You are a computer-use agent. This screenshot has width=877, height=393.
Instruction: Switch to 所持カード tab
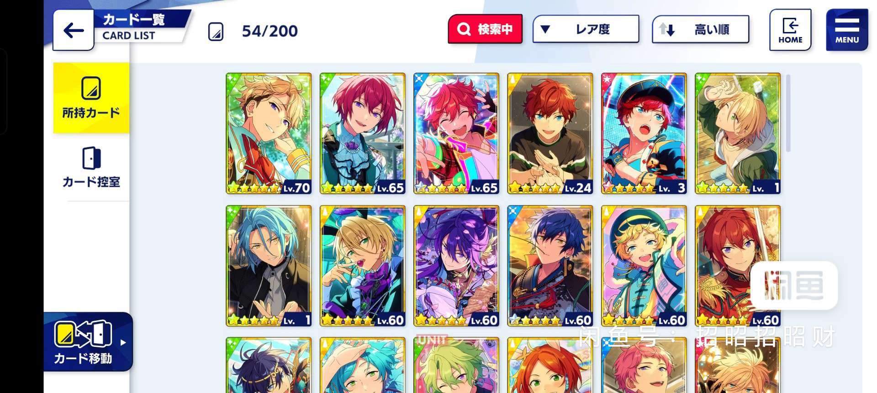[x=91, y=98]
